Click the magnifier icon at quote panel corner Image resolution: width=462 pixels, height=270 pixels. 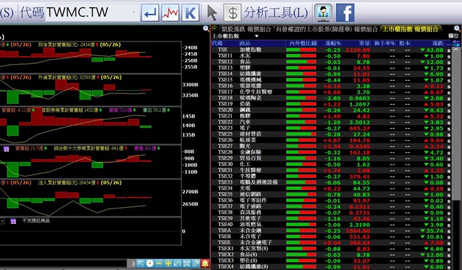(457, 29)
